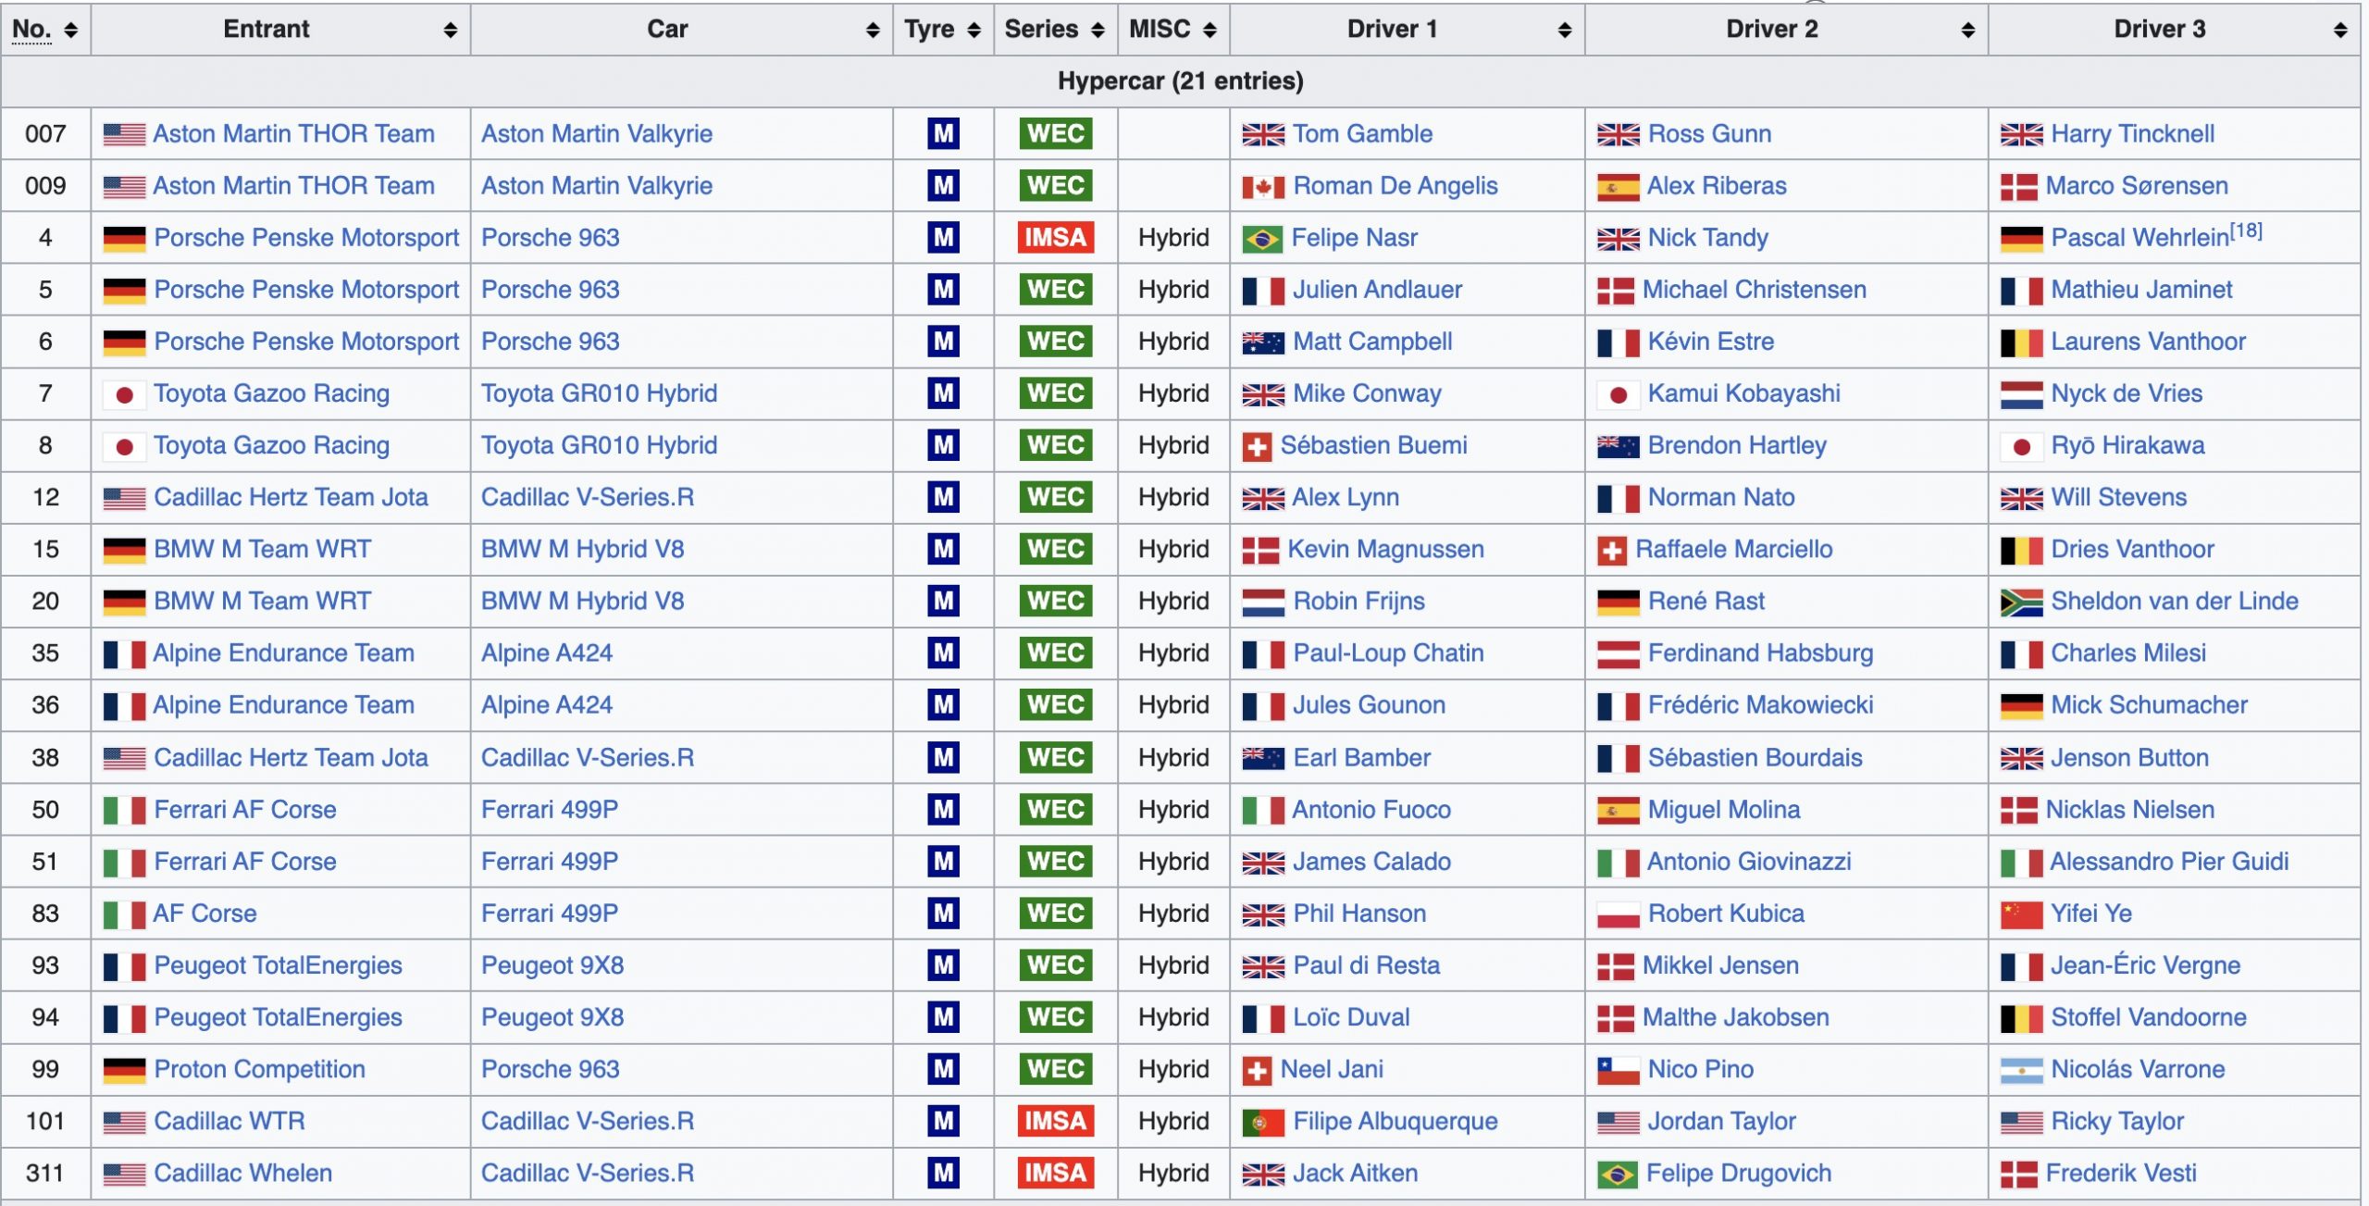Open Ferrari AF Corse link in row 50

[244, 809]
